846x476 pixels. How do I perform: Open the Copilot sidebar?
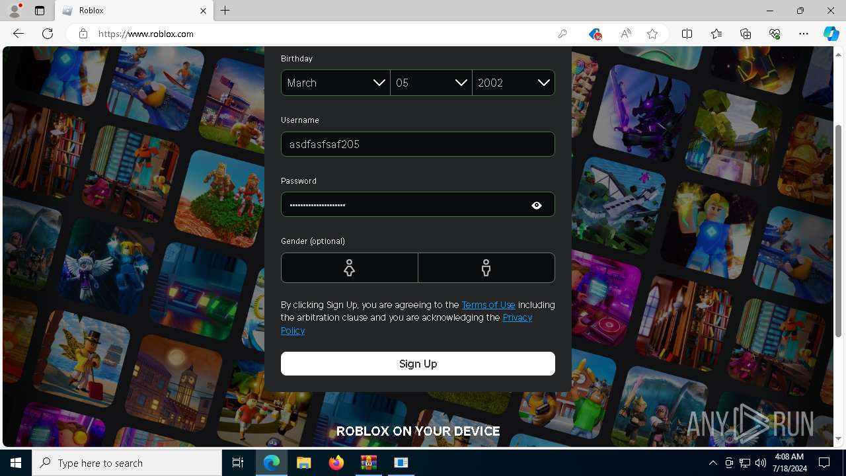tap(831, 34)
